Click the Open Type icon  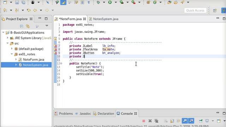point(169,2)
